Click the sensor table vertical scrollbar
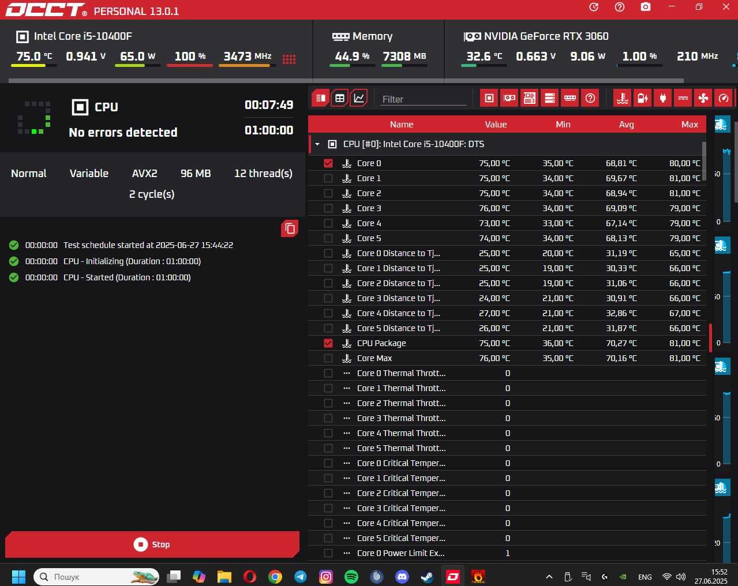 click(704, 161)
